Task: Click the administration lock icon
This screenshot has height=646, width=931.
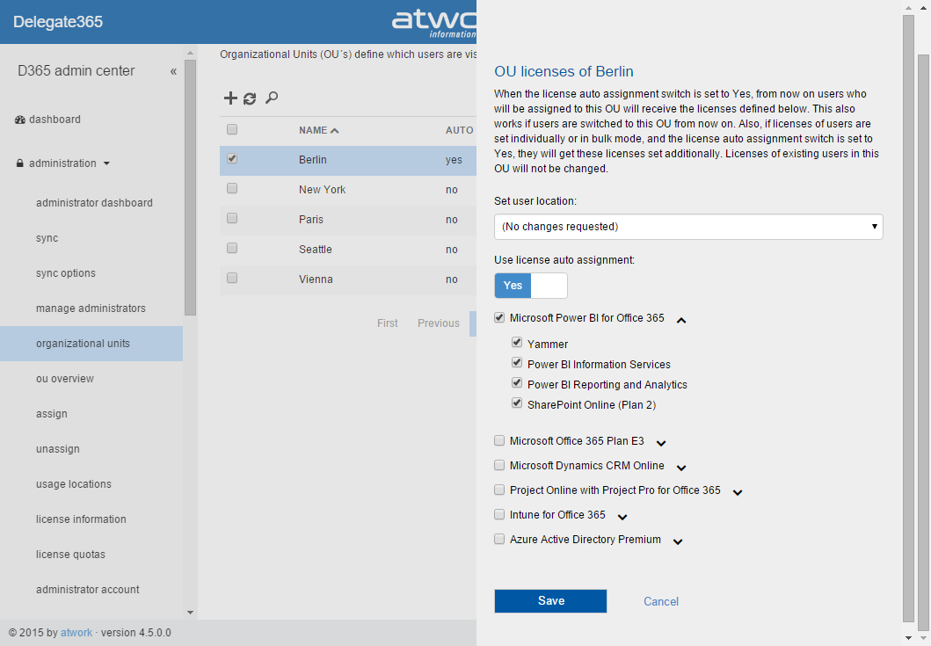Action: pos(20,163)
